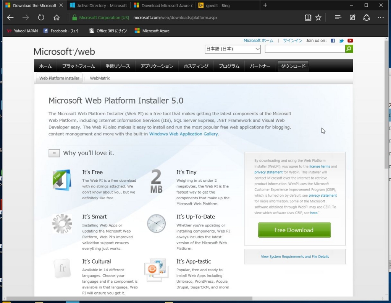
Task: Open the アプリケーション menu item
Action: pyautogui.click(x=157, y=66)
